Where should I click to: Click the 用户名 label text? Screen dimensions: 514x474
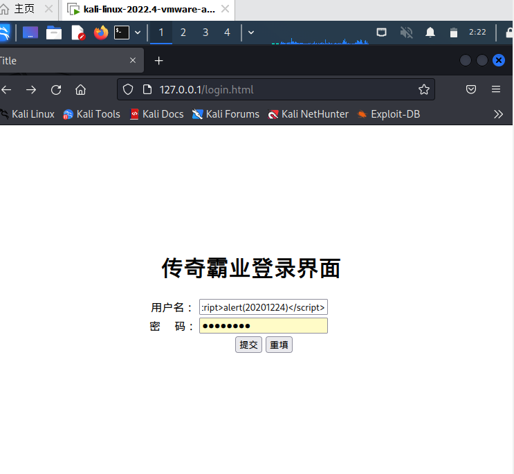click(x=172, y=307)
